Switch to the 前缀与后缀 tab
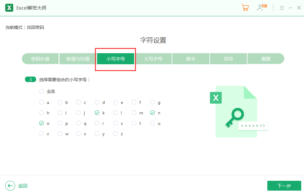The image size is (304, 194). pyautogui.click(x=78, y=59)
